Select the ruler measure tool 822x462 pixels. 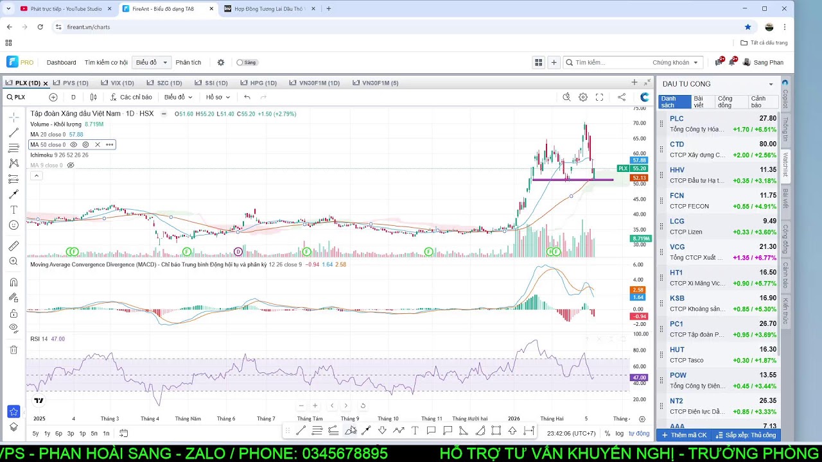tap(13, 246)
